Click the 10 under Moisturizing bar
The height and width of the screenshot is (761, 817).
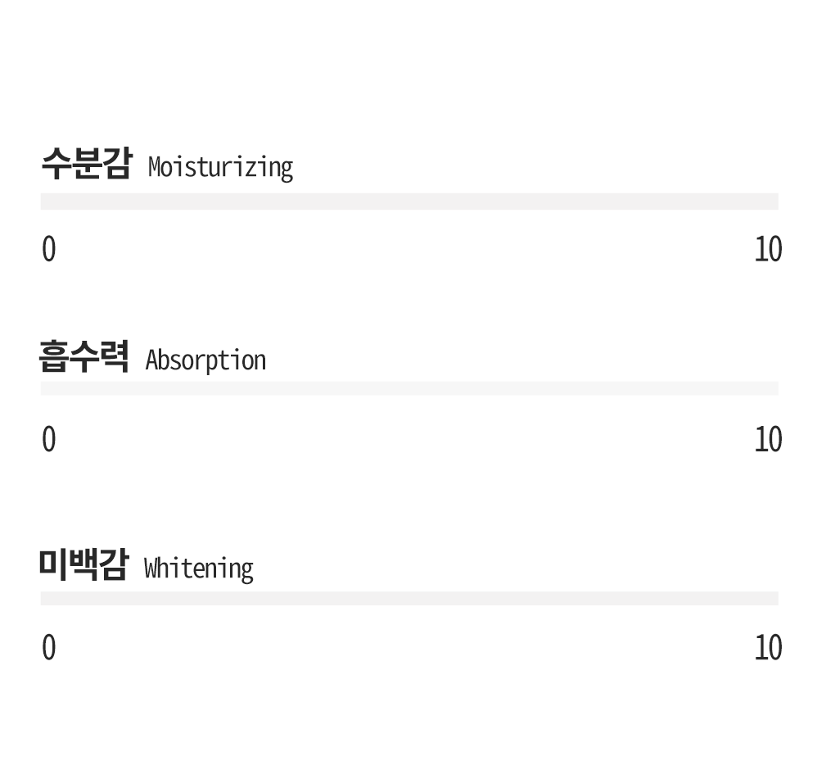click(x=768, y=249)
